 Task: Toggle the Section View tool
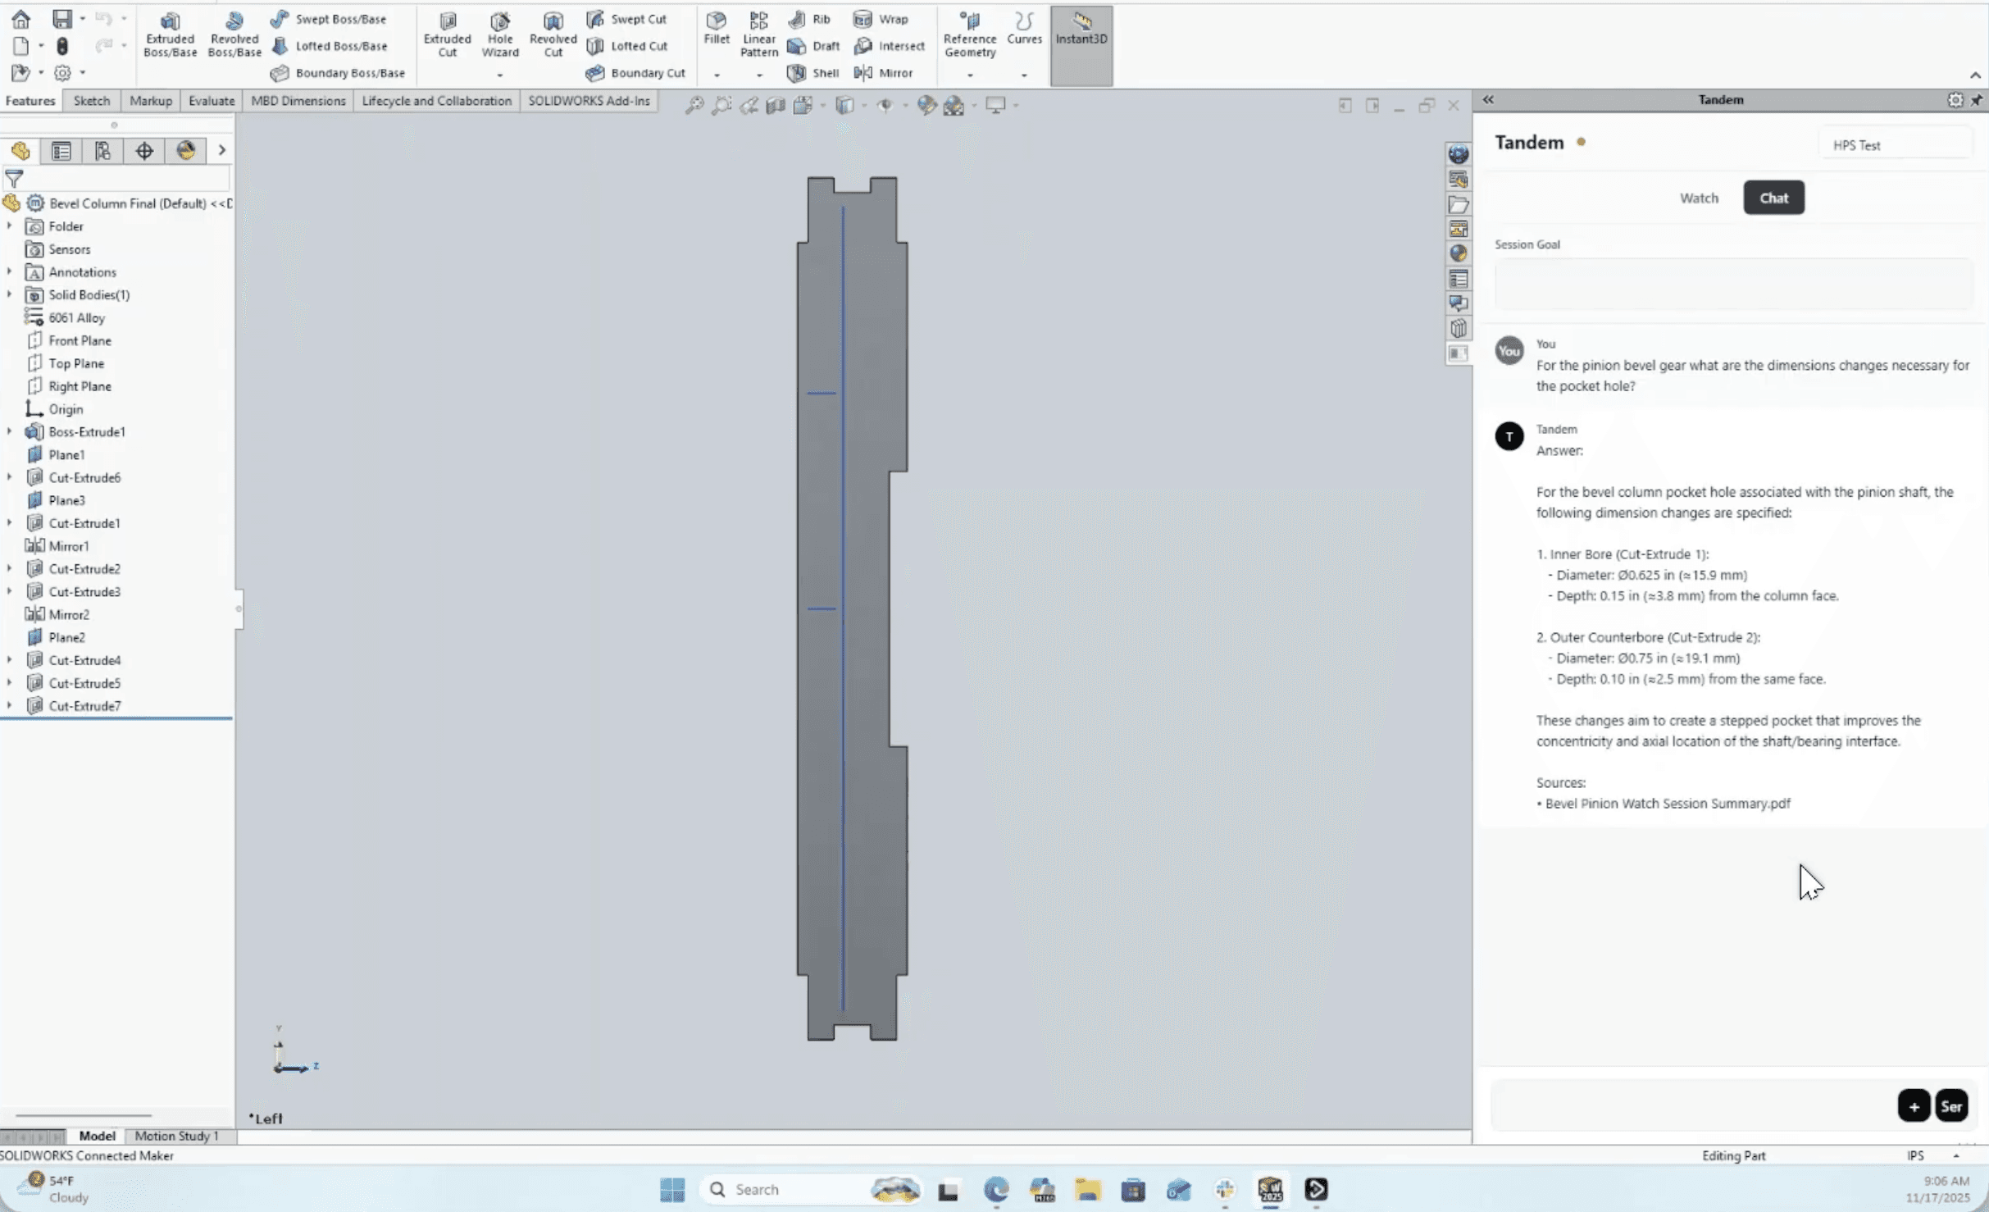click(776, 105)
